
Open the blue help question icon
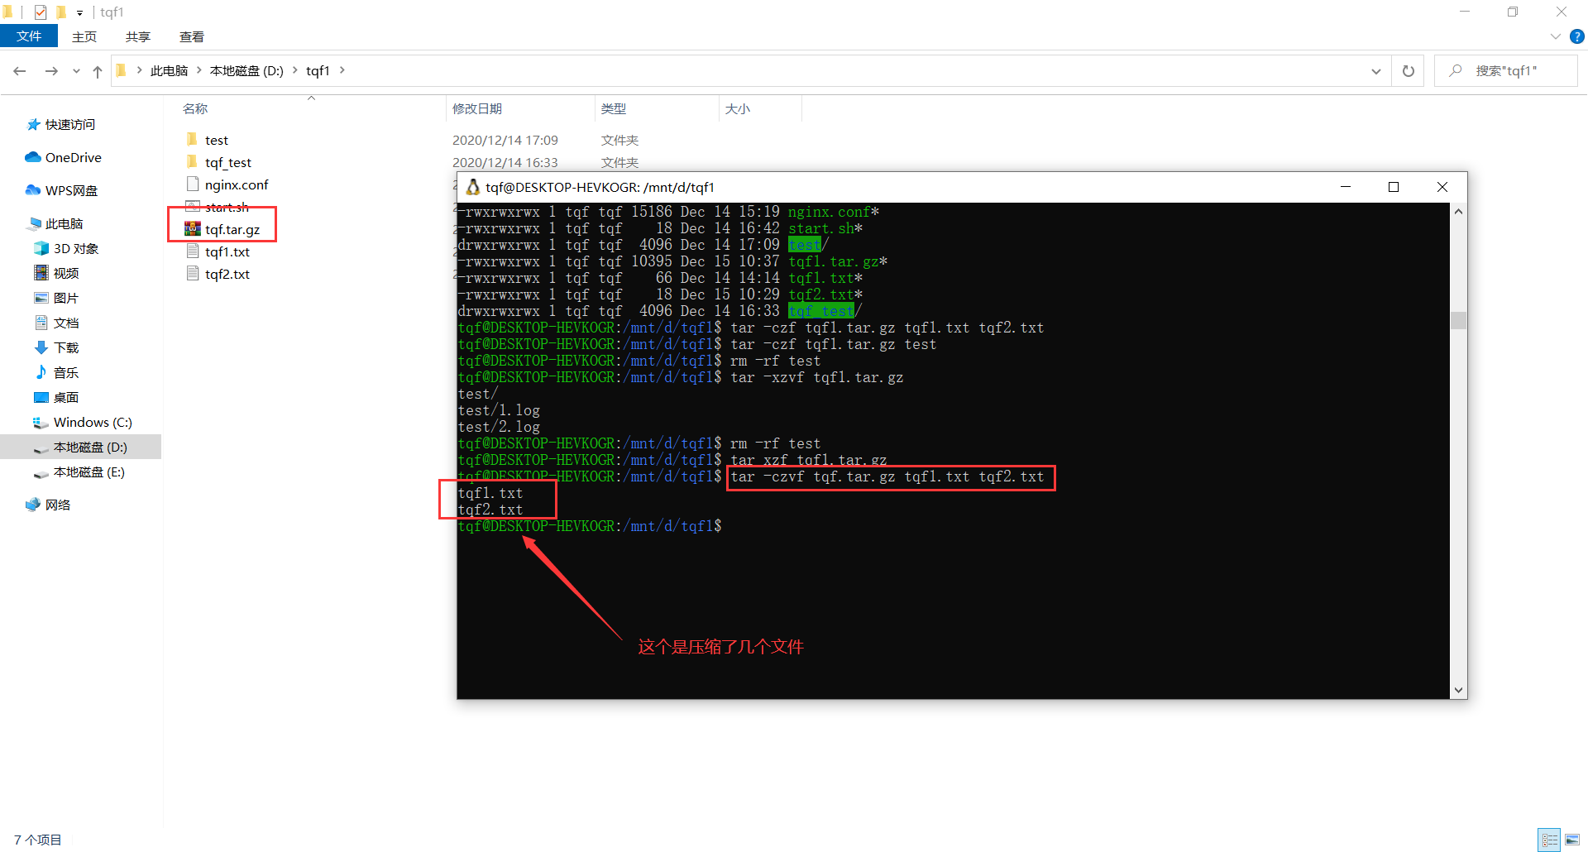tap(1576, 36)
